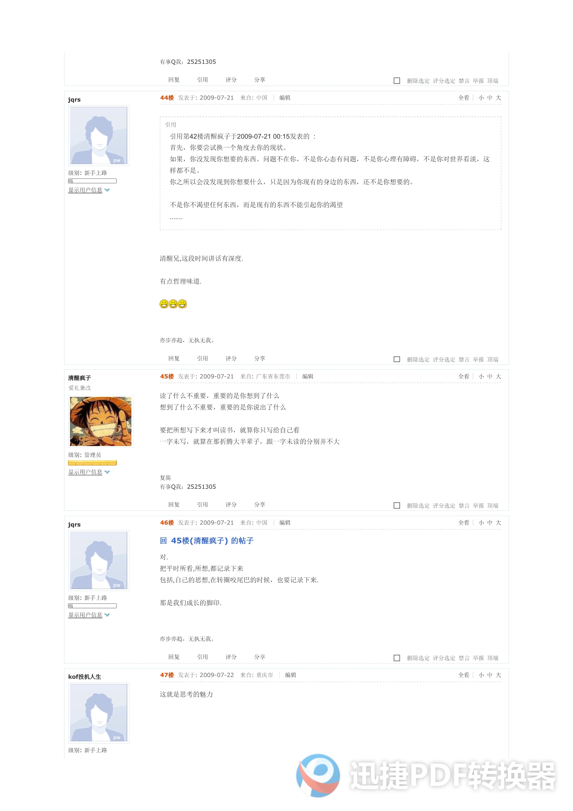Click the first grinning emoji in post 44

(164, 304)
